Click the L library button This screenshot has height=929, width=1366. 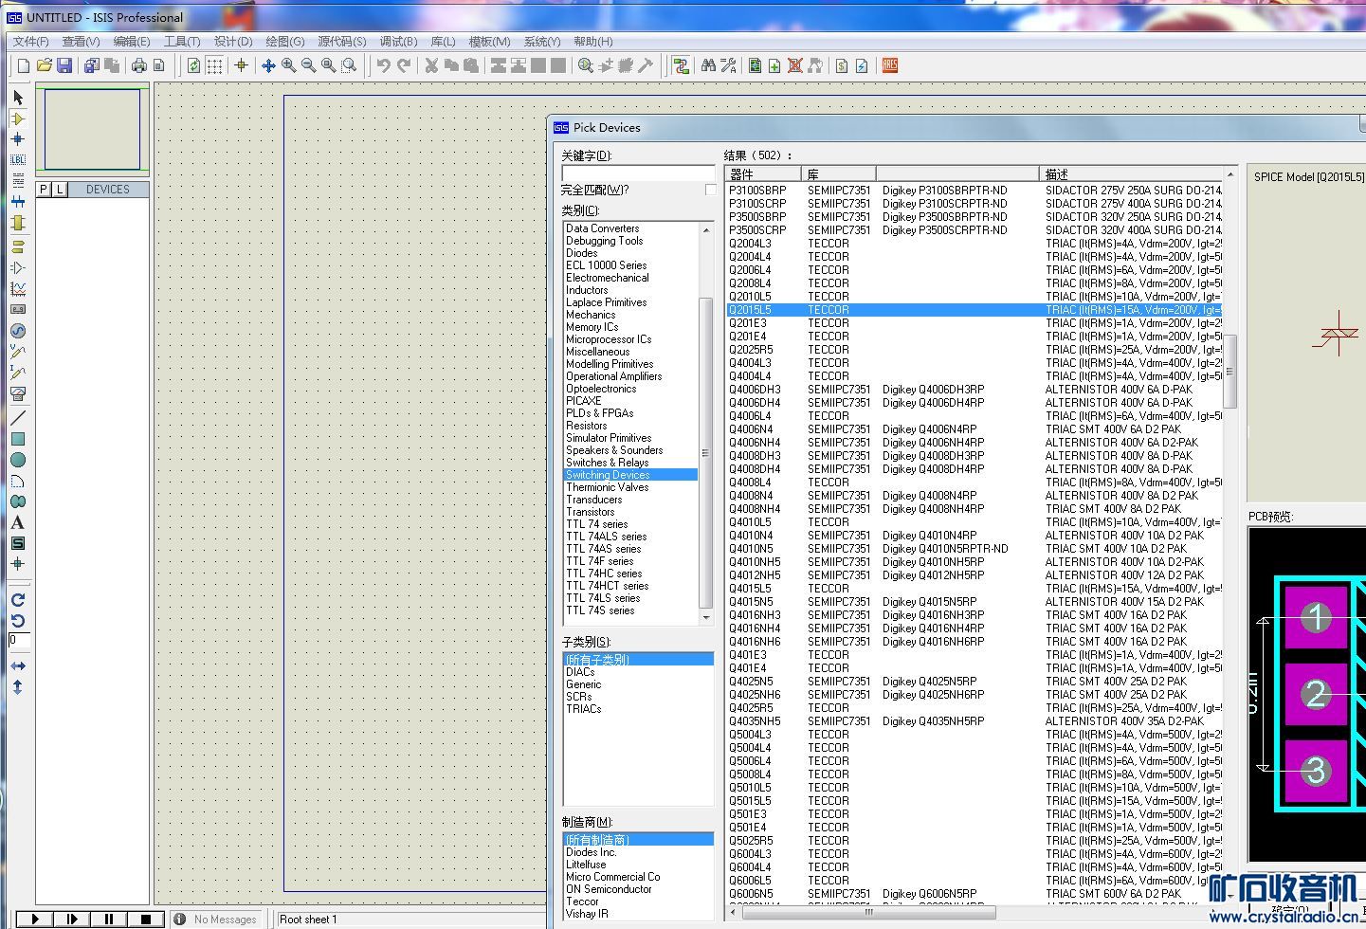59,190
